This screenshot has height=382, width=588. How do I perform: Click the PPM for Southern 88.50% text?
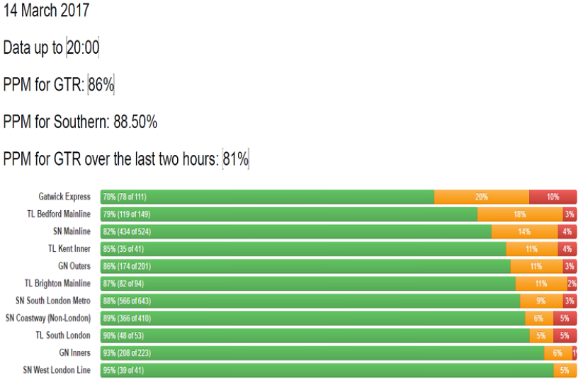pos(80,122)
